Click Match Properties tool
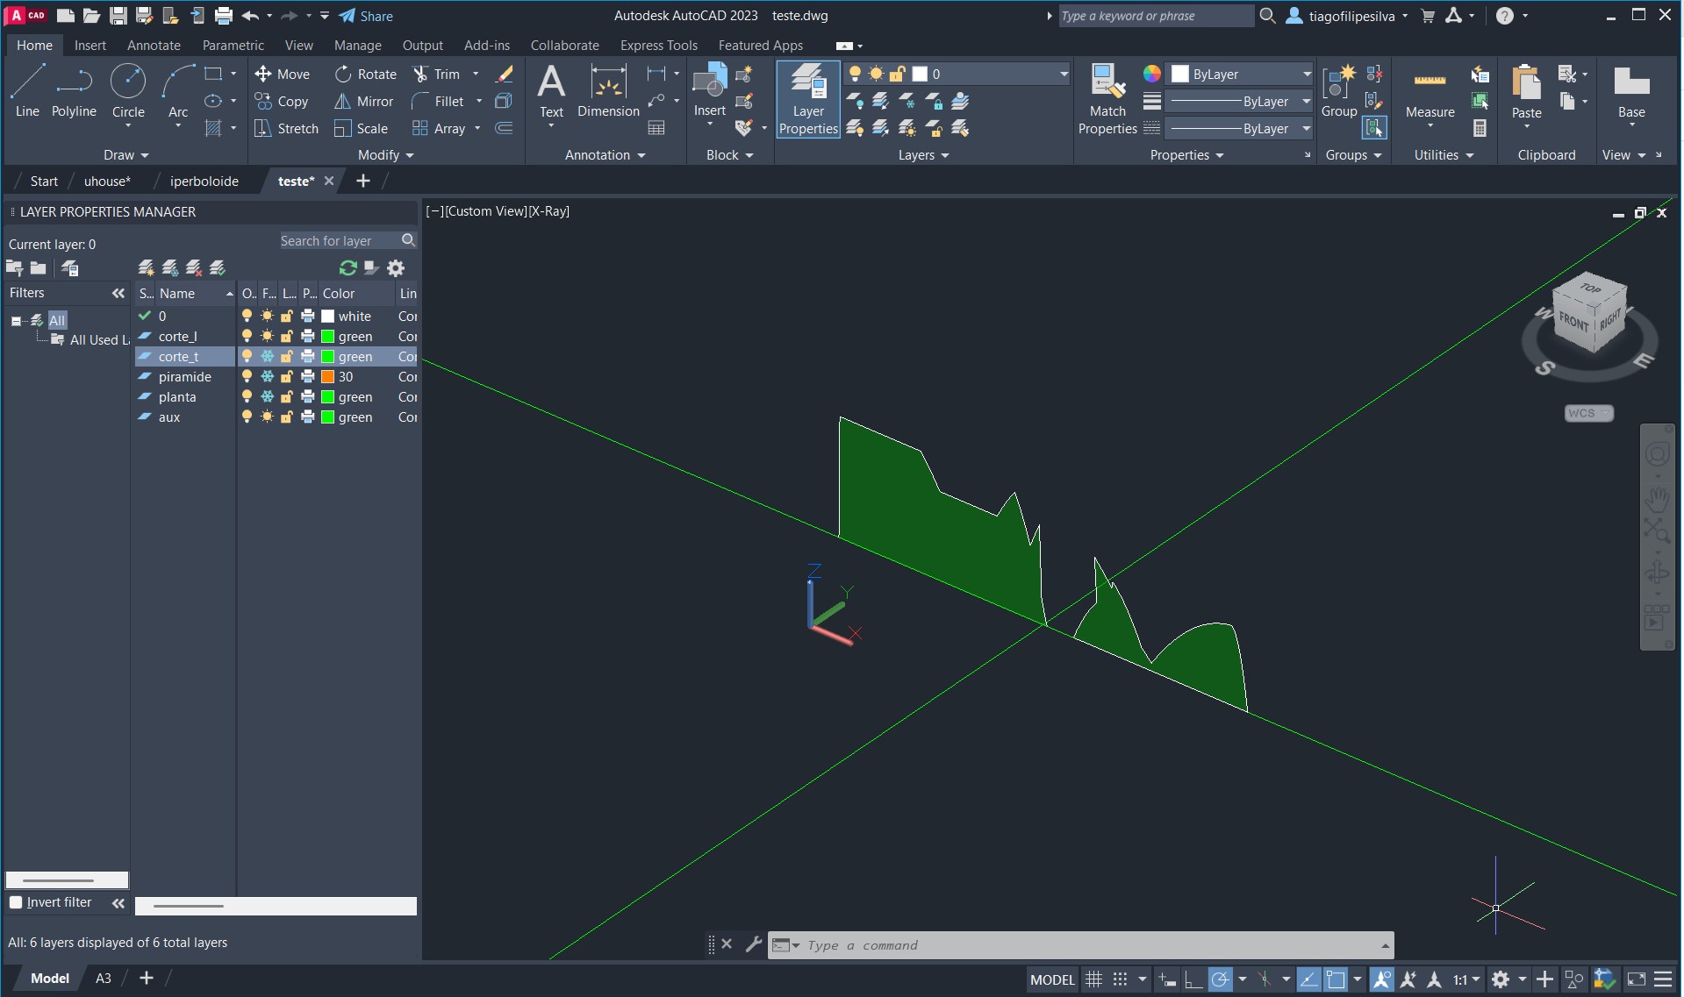The height and width of the screenshot is (997, 1684). 1107,99
